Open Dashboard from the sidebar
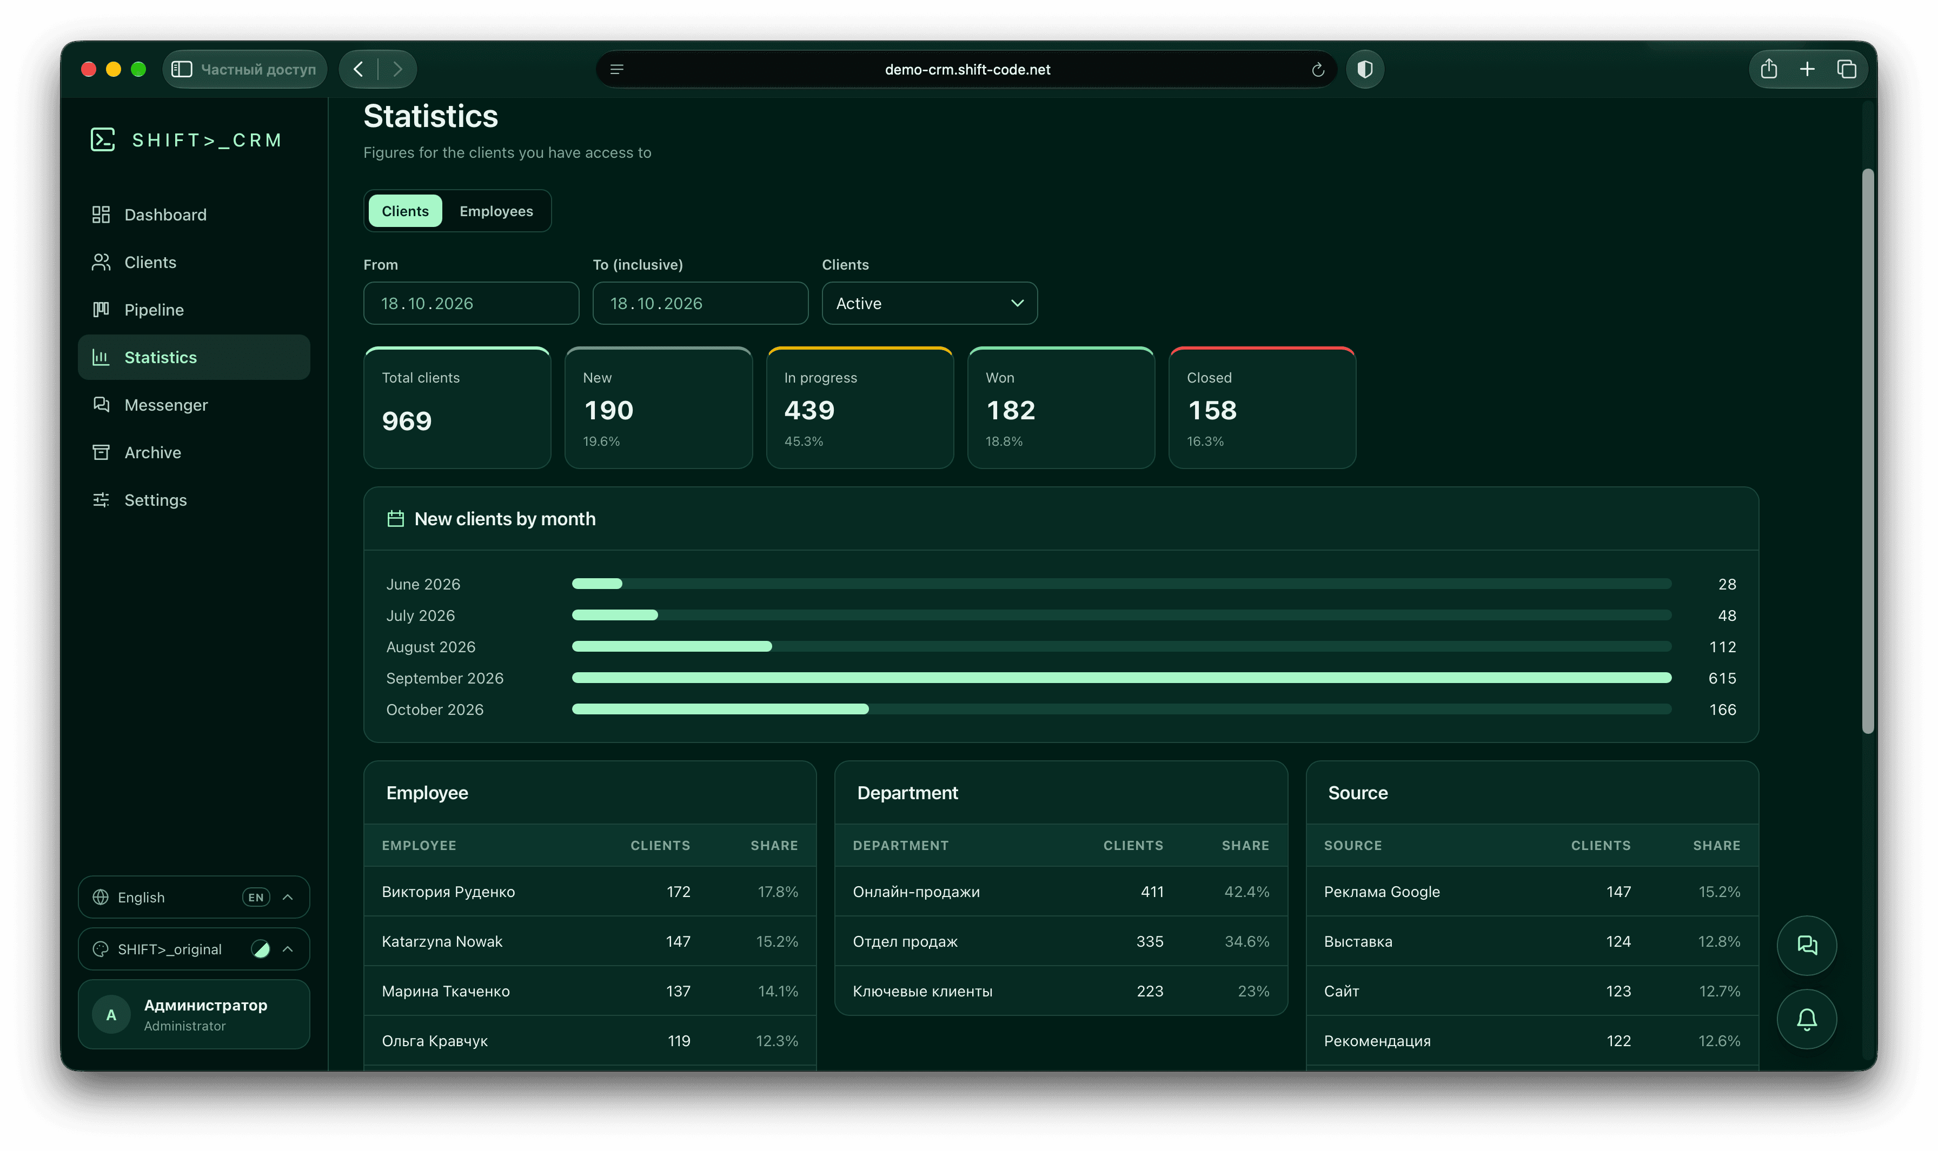 click(x=193, y=215)
